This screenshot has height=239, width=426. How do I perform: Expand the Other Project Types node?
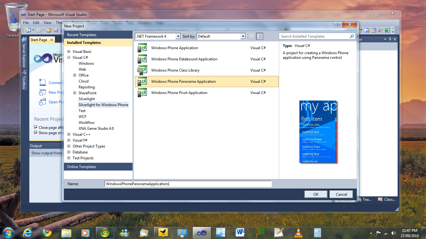click(69, 146)
